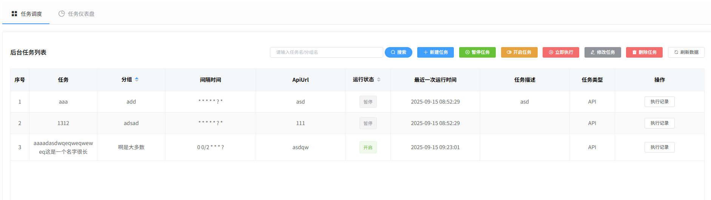Click the 暂停 status tag in row 2
The image size is (711, 200).
(x=368, y=123)
